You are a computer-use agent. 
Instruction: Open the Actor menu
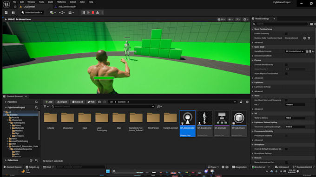pos(82,2)
